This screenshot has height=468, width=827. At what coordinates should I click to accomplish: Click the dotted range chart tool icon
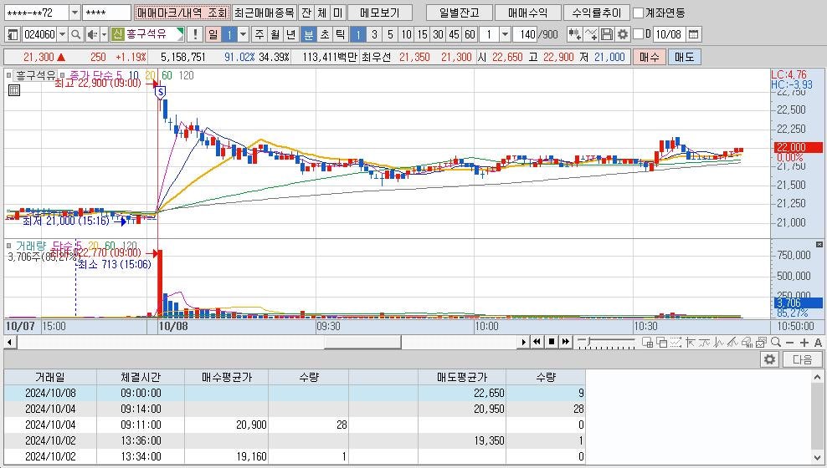click(x=675, y=343)
